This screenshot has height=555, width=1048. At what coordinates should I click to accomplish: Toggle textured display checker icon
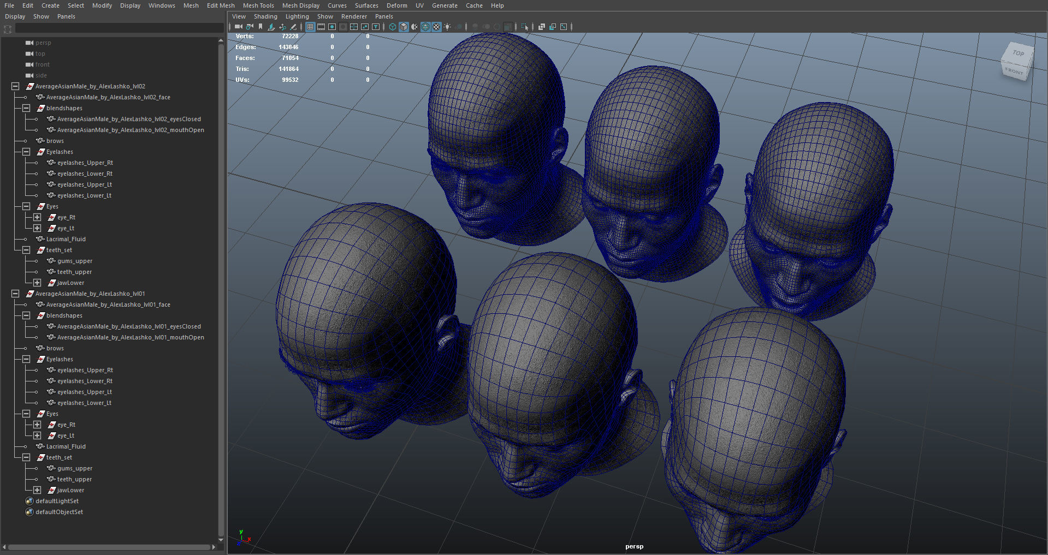tap(436, 27)
